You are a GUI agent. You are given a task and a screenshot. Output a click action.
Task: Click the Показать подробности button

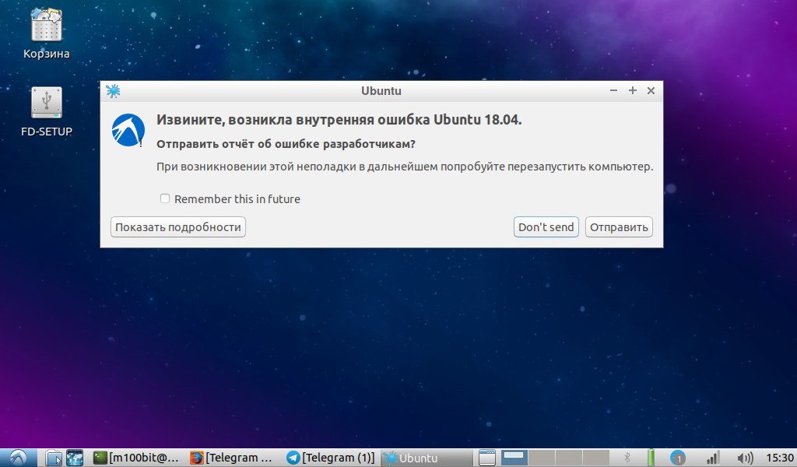[178, 227]
